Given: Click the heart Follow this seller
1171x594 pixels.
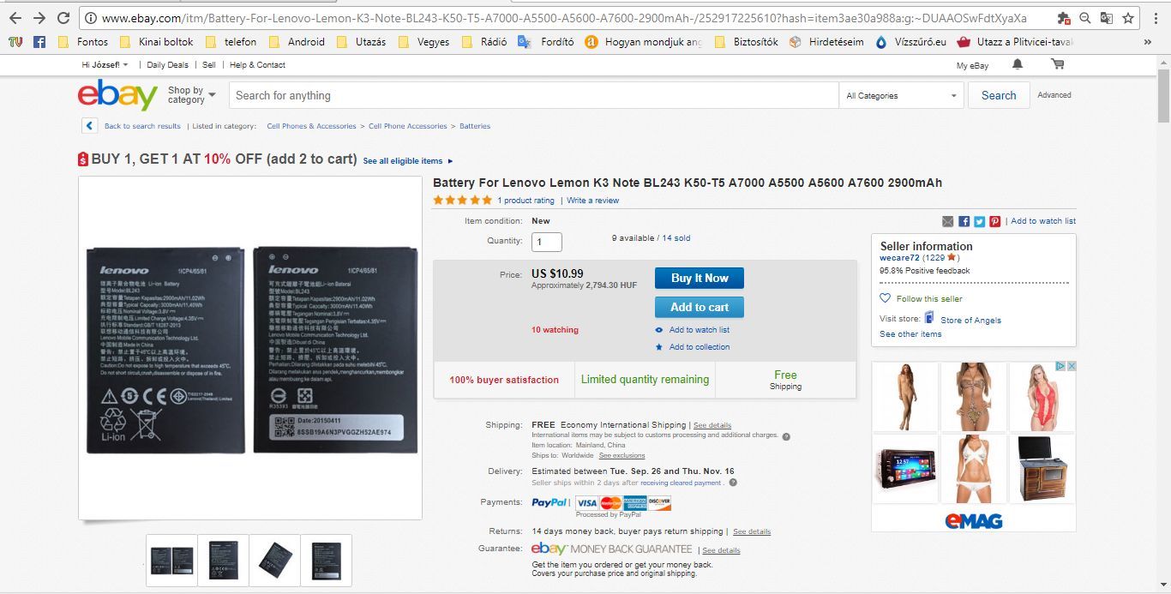Looking at the screenshot, I should (921, 298).
